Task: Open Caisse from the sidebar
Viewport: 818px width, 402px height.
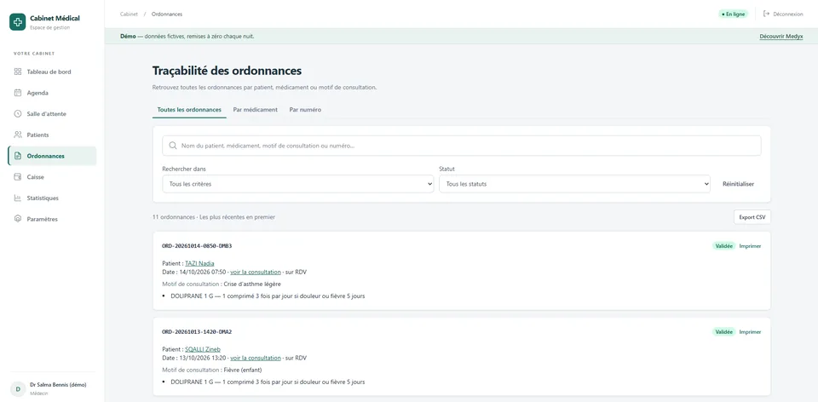Action: tap(52, 177)
